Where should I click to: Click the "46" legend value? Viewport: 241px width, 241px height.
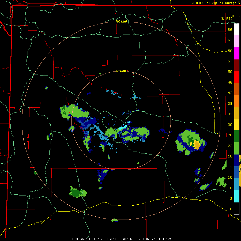230,82
